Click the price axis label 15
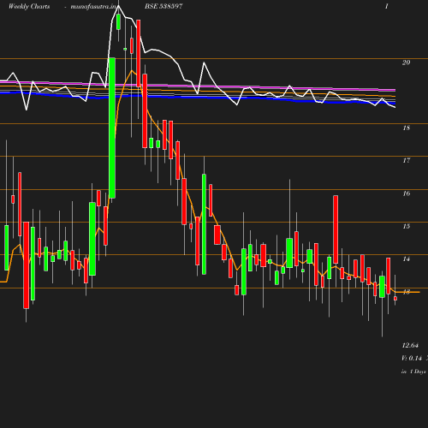The image size is (428, 428). (x=407, y=226)
